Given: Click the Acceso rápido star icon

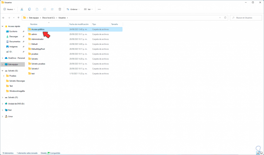Looking at the screenshot, I should coord(6,27).
